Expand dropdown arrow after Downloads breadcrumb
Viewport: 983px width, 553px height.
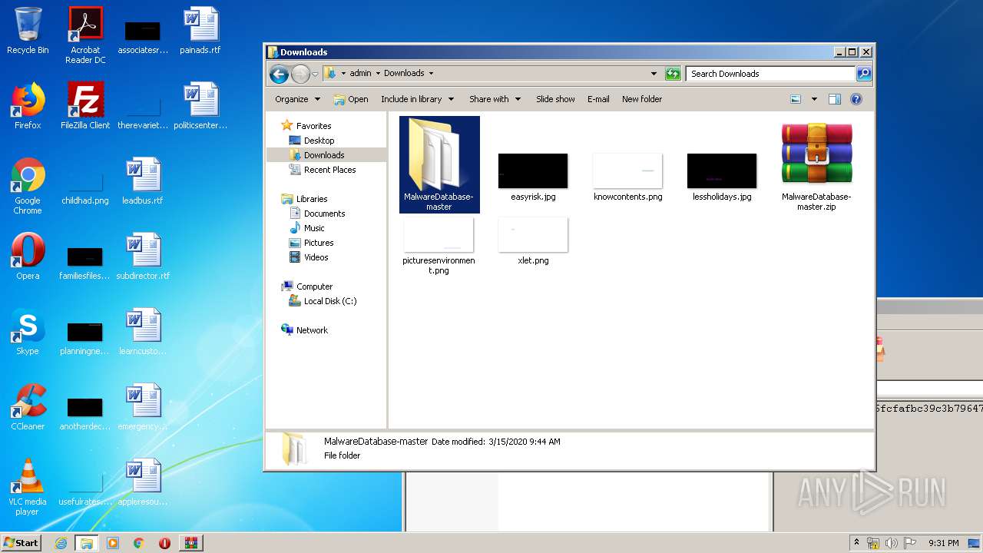coord(431,74)
